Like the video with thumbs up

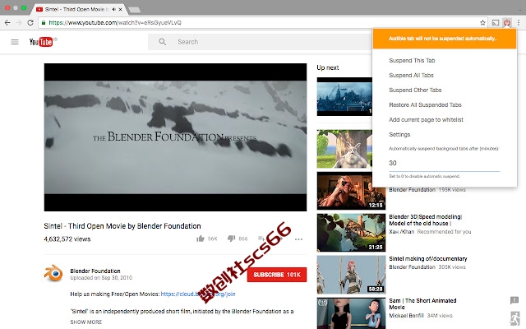(201, 239)
